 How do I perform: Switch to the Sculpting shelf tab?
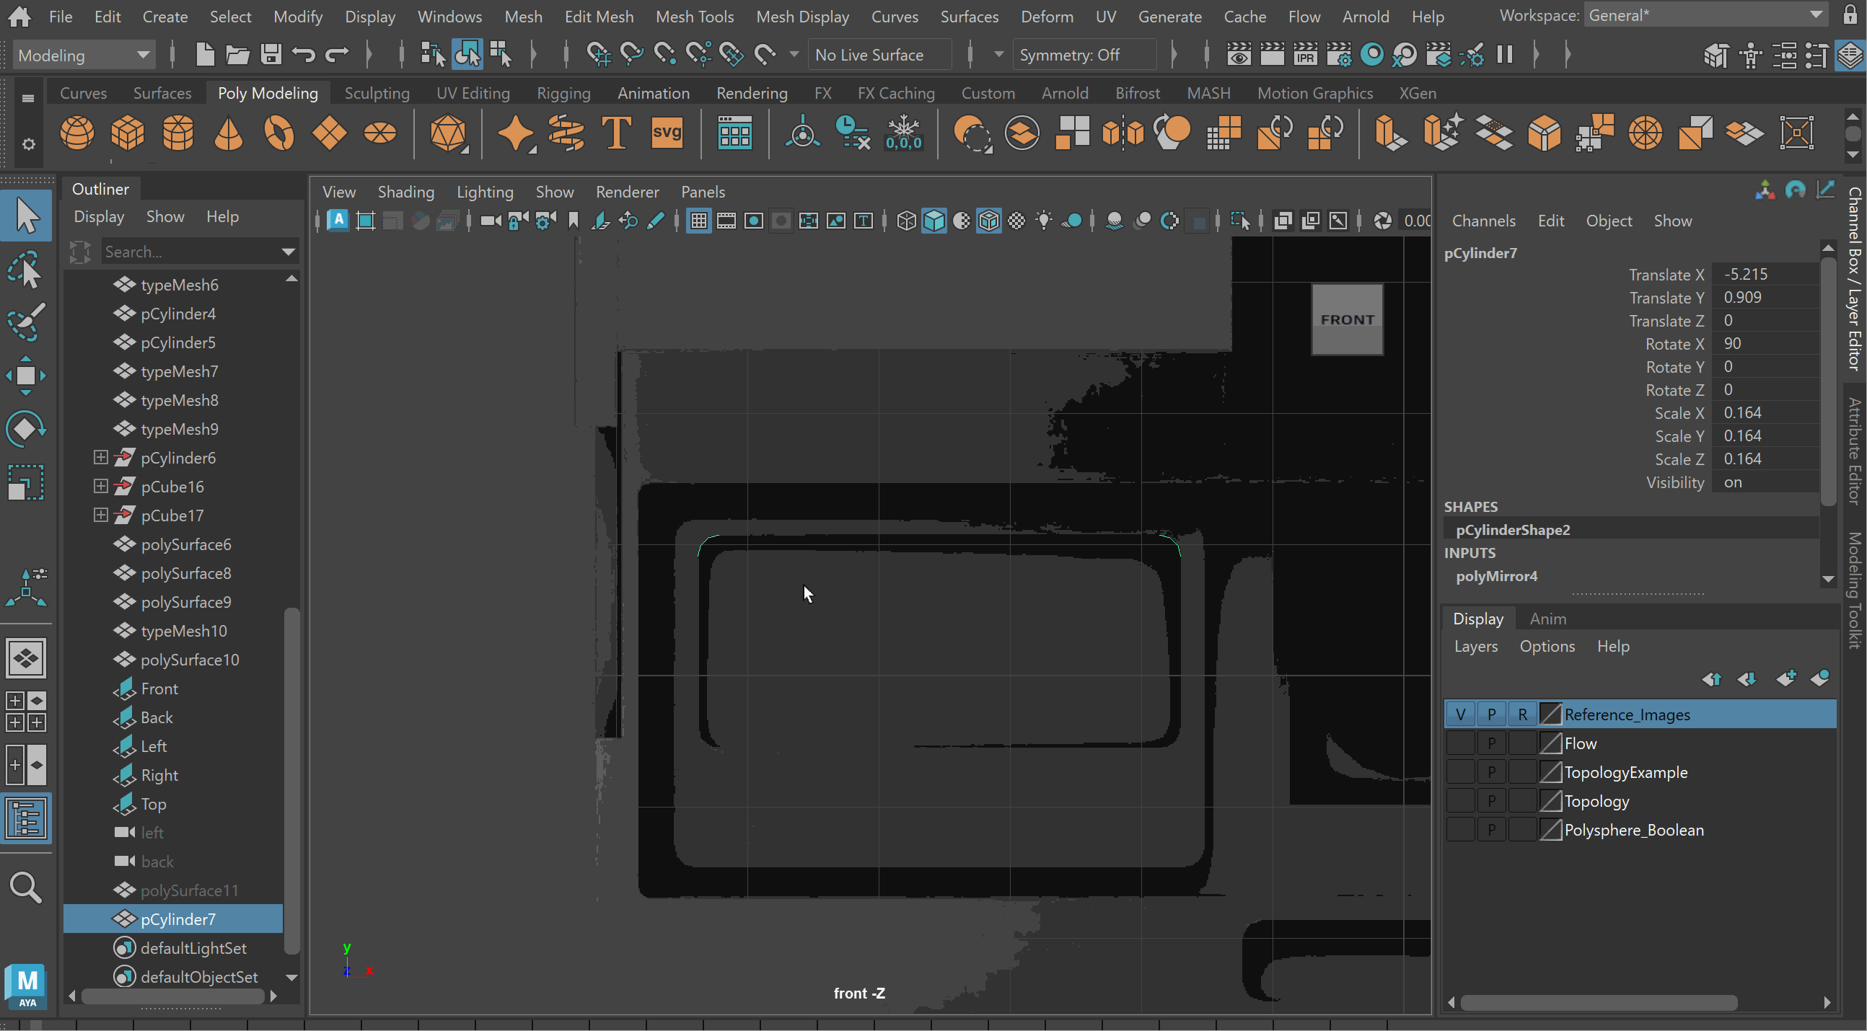coord(377,94)
